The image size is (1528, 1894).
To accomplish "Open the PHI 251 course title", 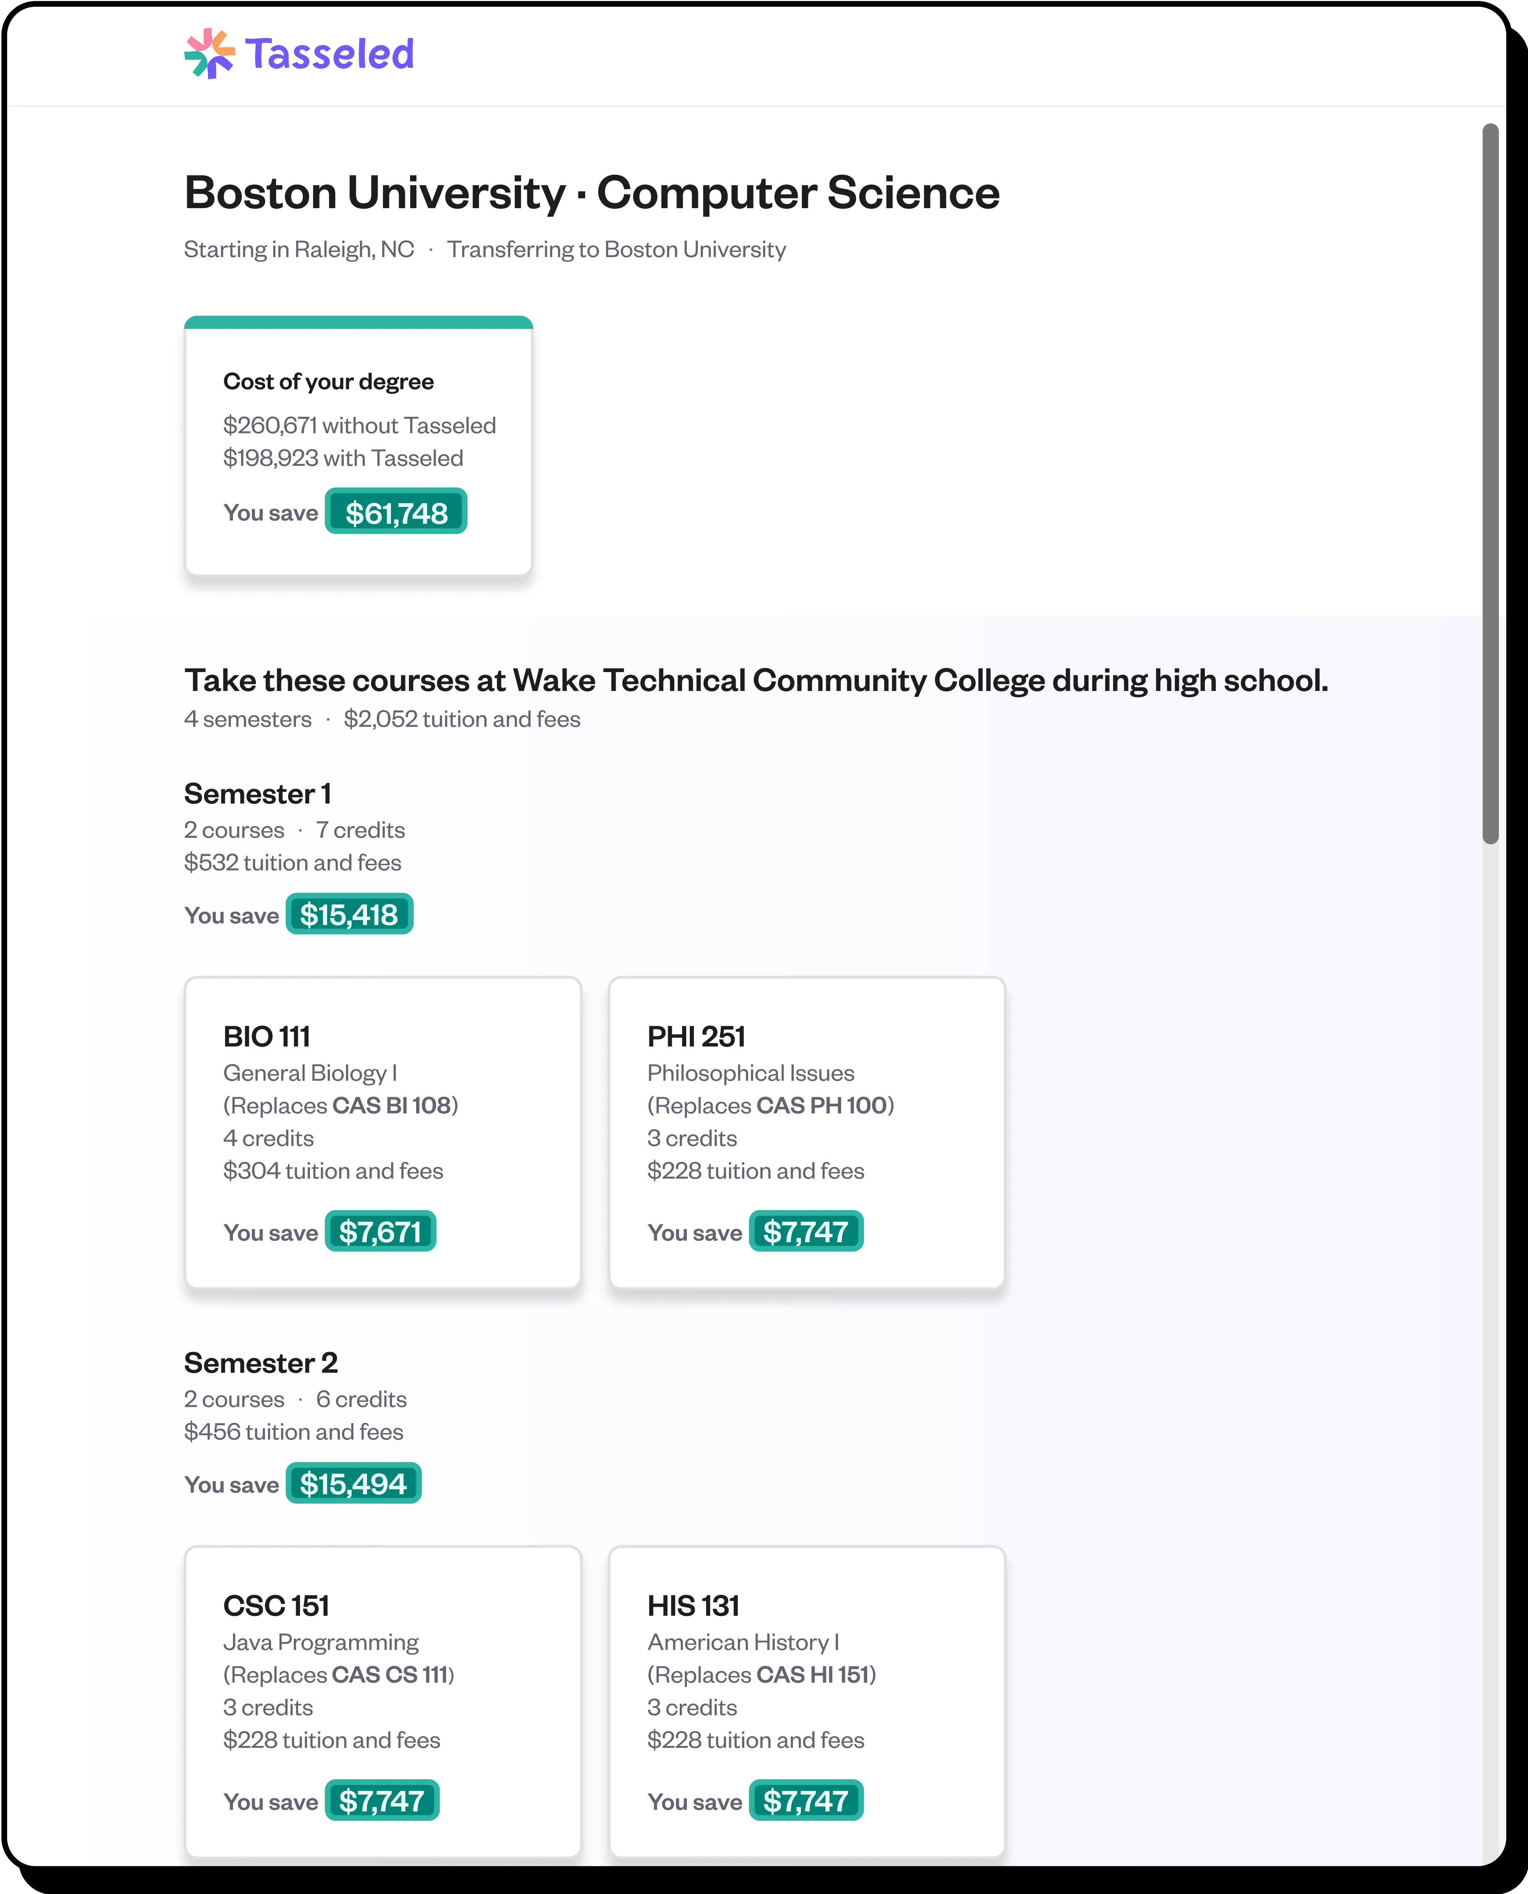I will (696, 1036).
